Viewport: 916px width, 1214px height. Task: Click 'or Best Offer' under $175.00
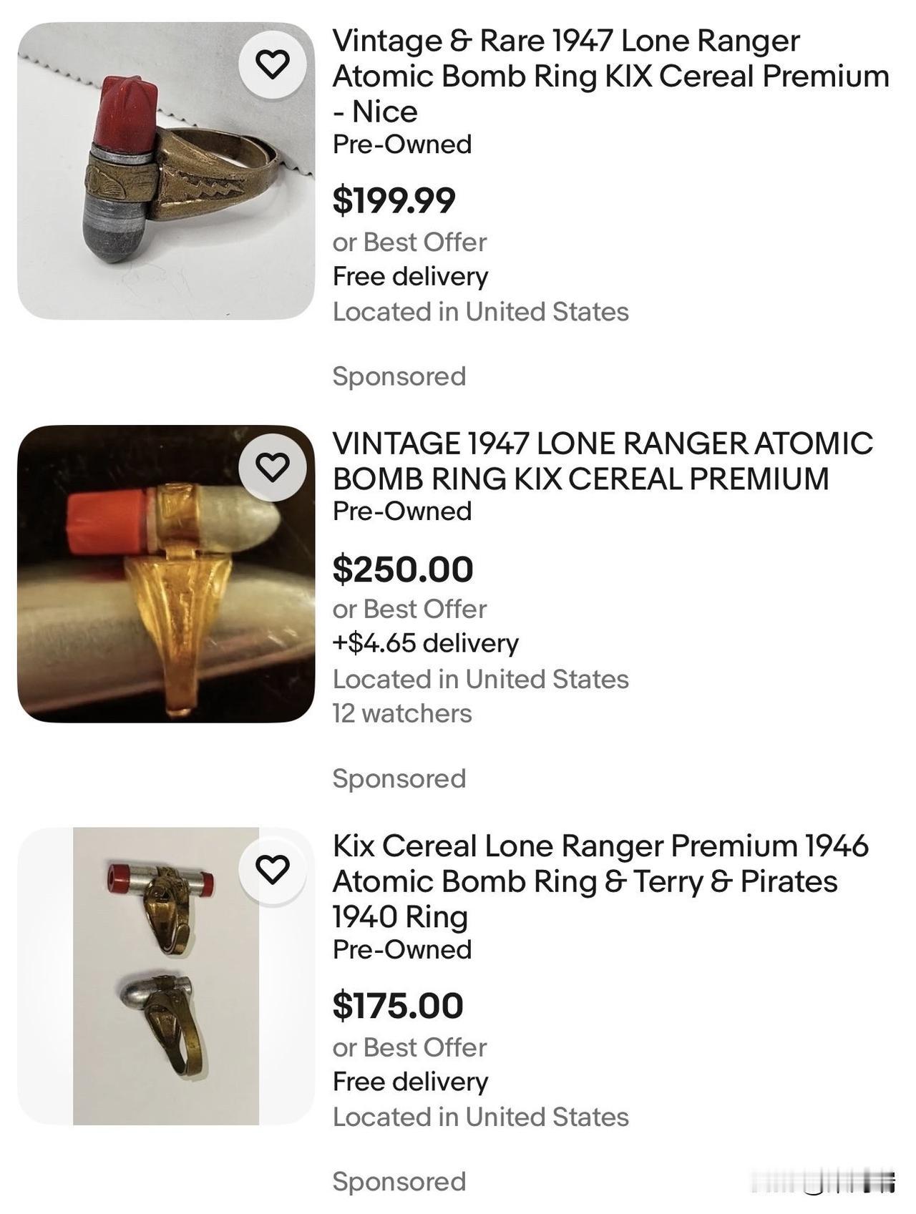click(409, 1047)
